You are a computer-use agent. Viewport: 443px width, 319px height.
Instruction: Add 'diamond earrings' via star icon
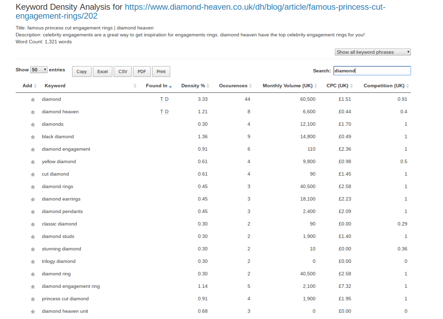point(33,200)
